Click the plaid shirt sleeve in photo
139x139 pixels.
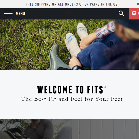[x=106, y=30]
